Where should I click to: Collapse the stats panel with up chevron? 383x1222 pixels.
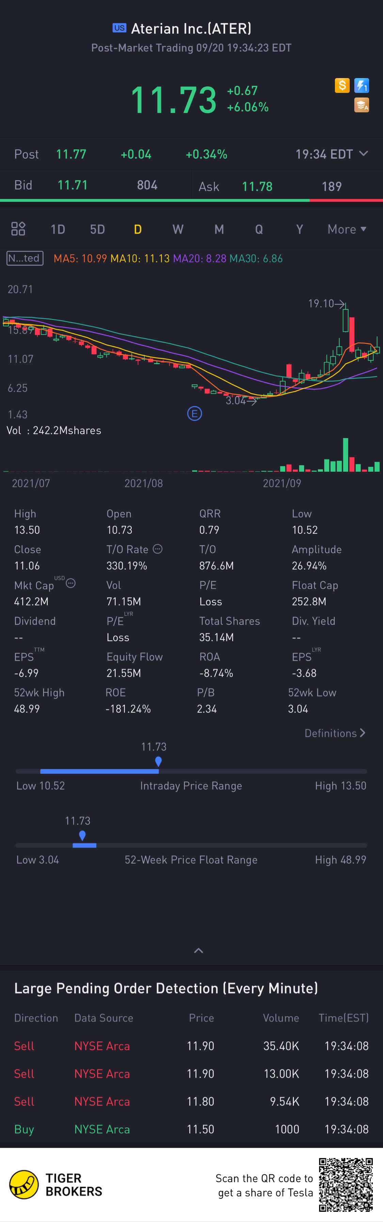(198, 951)
